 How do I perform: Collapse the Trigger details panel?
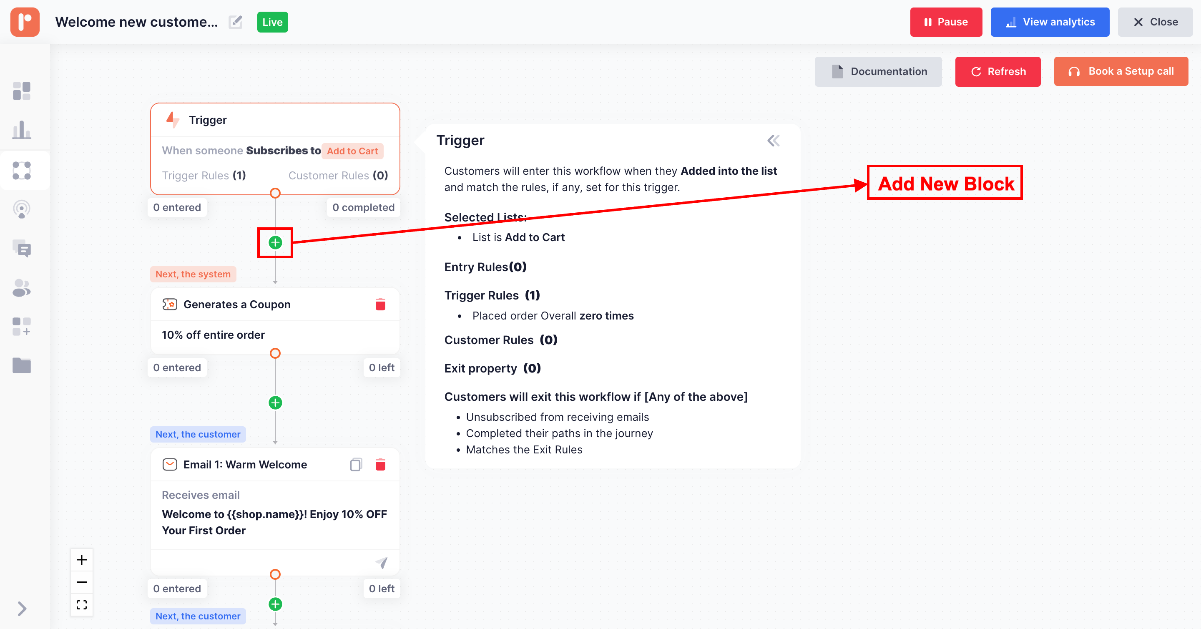tap(774, 140)
